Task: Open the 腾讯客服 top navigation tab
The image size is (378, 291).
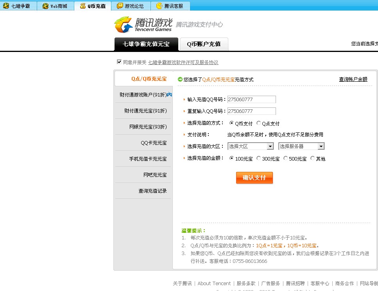Action: point(170,6)
